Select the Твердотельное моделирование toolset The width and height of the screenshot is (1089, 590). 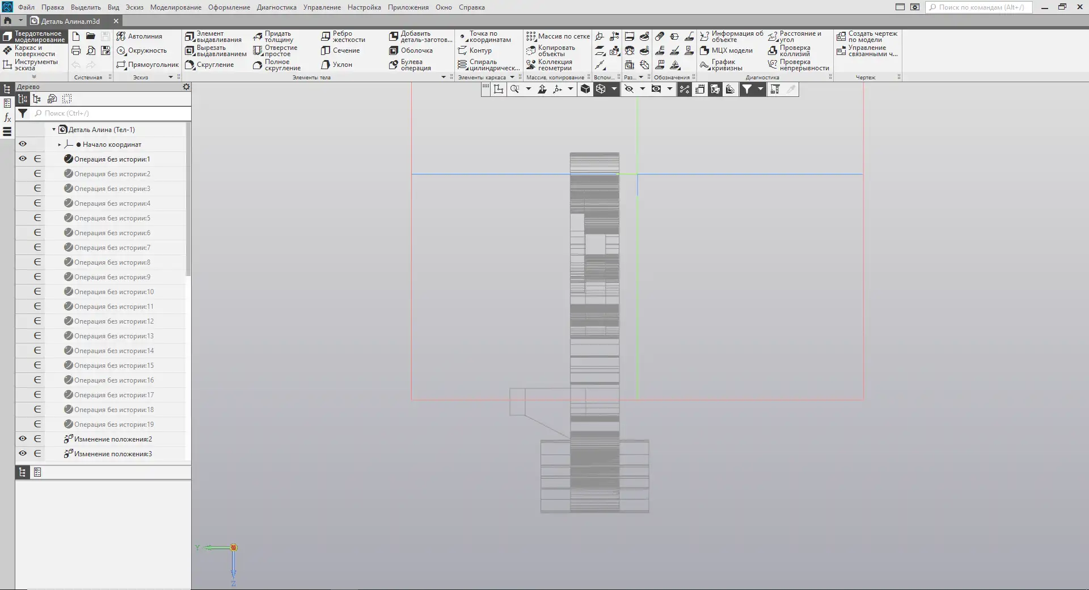[34, 36]
